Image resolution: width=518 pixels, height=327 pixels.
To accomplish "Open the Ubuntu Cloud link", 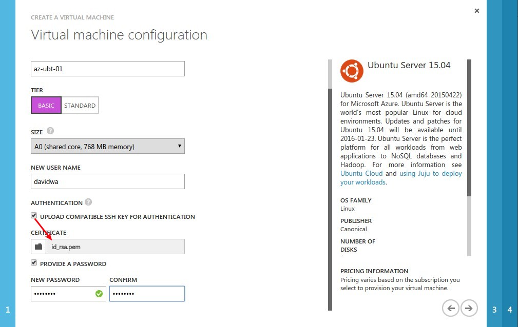I will coord(361,174).
